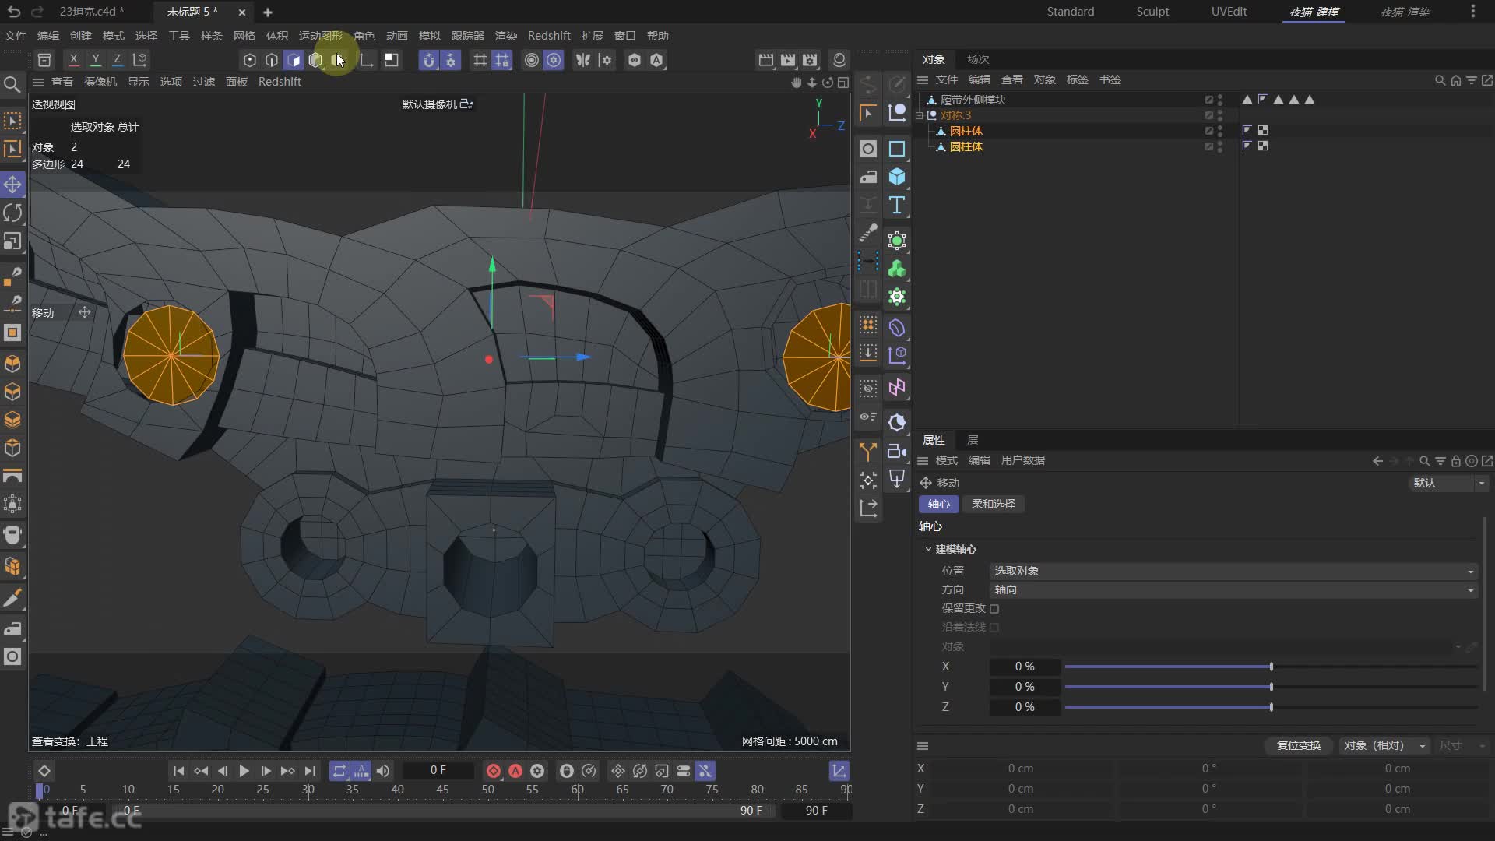Select the Scale tool in left toolbar
Image resolution: width=1495 pixels, height=841 pixels.
point(13,241)
